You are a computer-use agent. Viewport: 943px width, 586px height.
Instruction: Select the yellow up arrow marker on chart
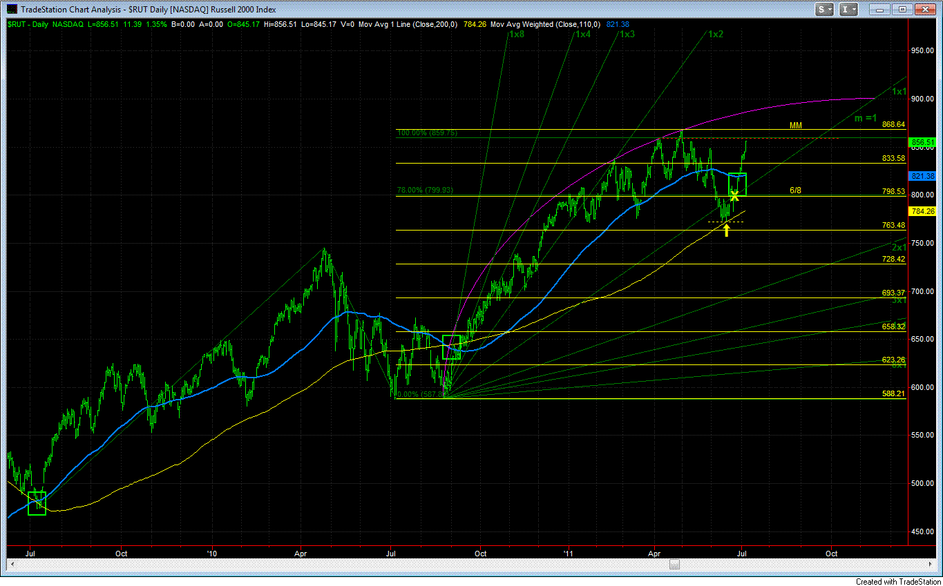coord(727,230)
